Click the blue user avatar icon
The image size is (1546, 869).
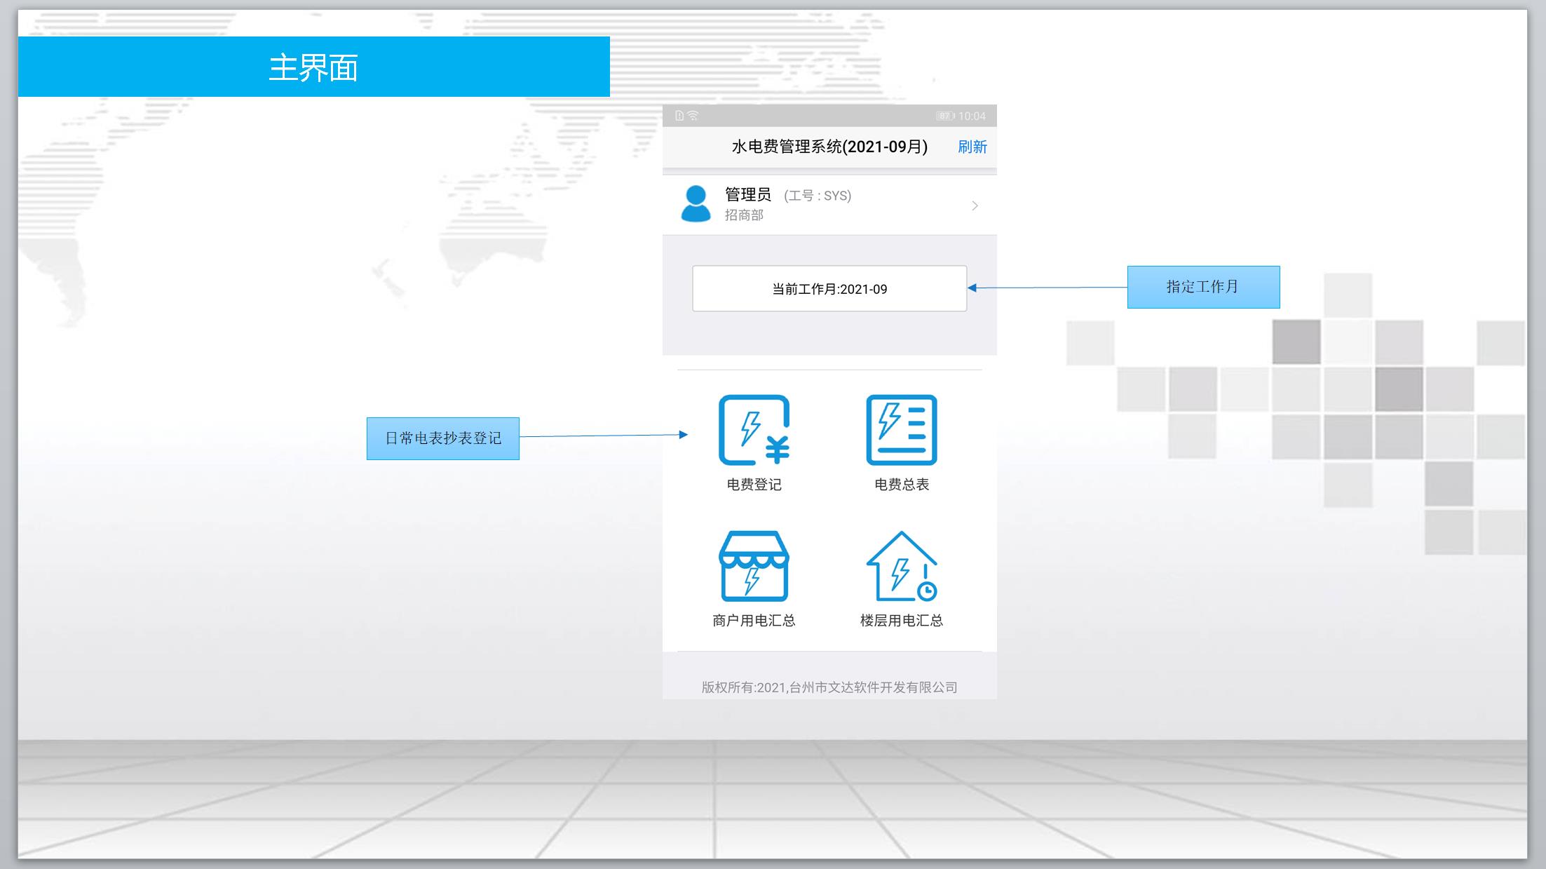pos(696,203)
